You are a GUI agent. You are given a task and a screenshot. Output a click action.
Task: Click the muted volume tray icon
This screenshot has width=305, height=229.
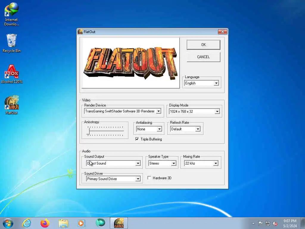click(x=275, y=223)
